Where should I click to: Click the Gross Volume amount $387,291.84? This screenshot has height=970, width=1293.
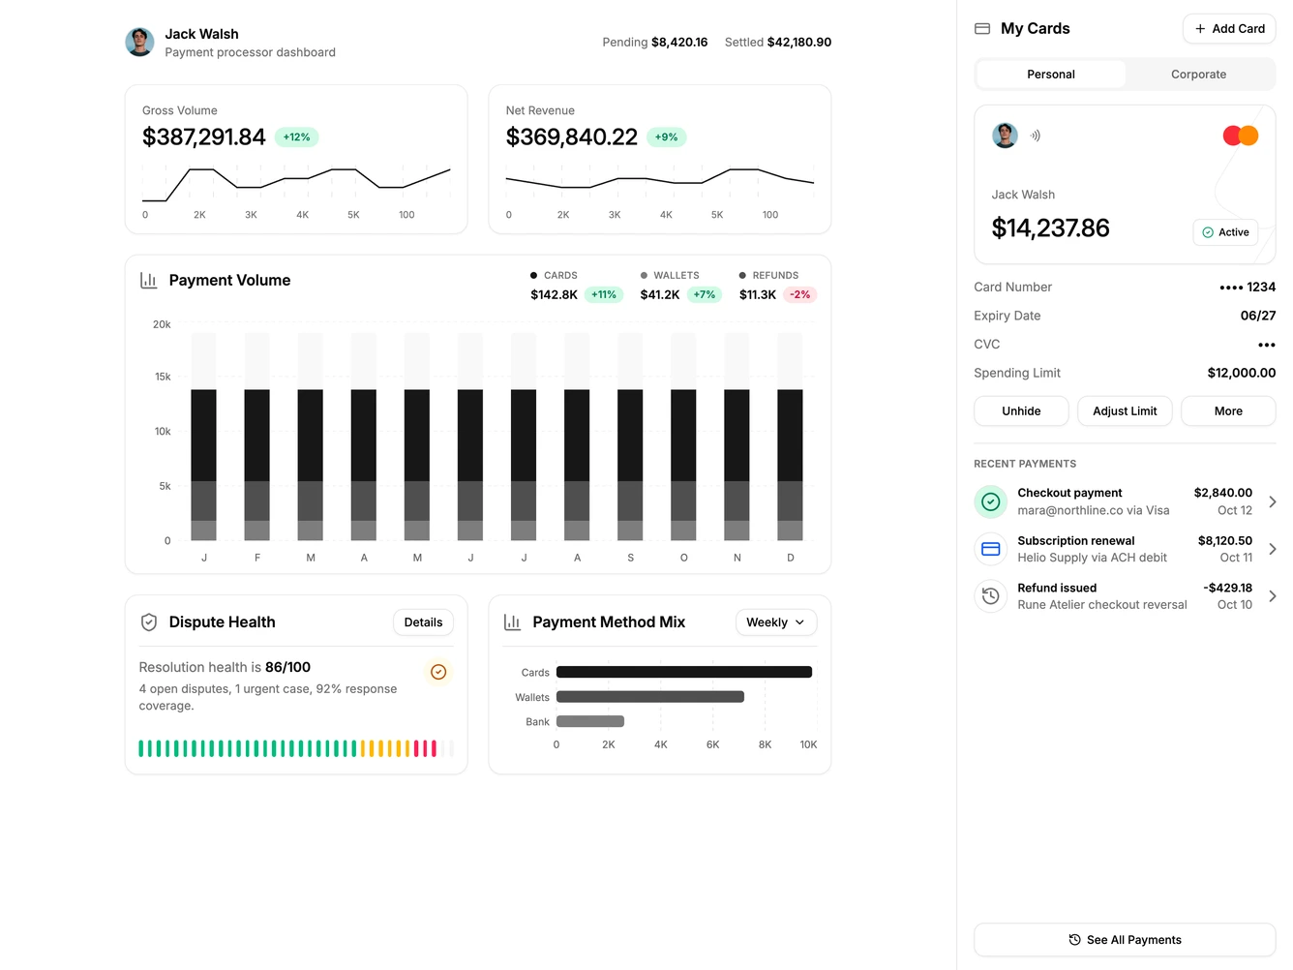[204, 137]
